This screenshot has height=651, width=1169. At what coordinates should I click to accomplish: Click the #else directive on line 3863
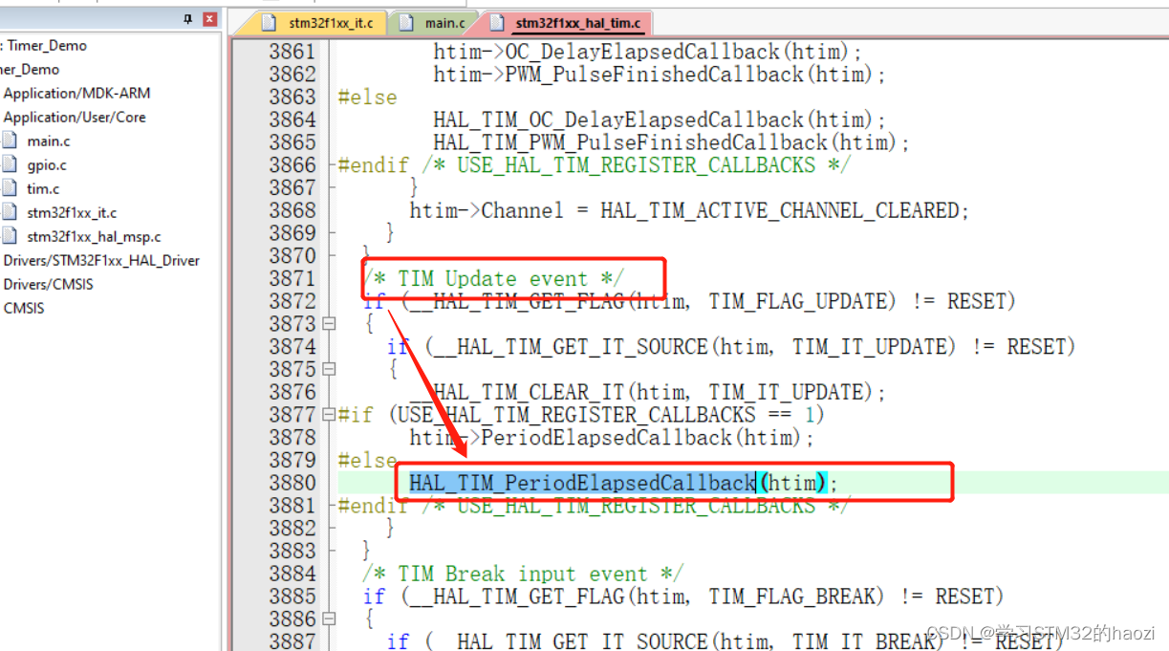pos(367,97)
